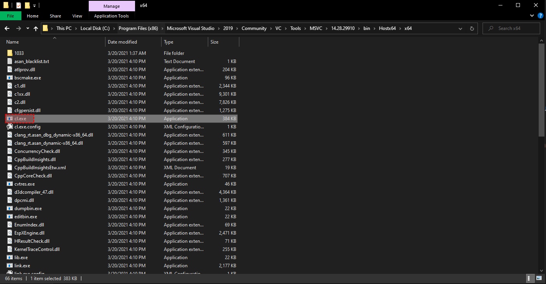Click the lib.exe file icon
546x284 pixels.
10,258
